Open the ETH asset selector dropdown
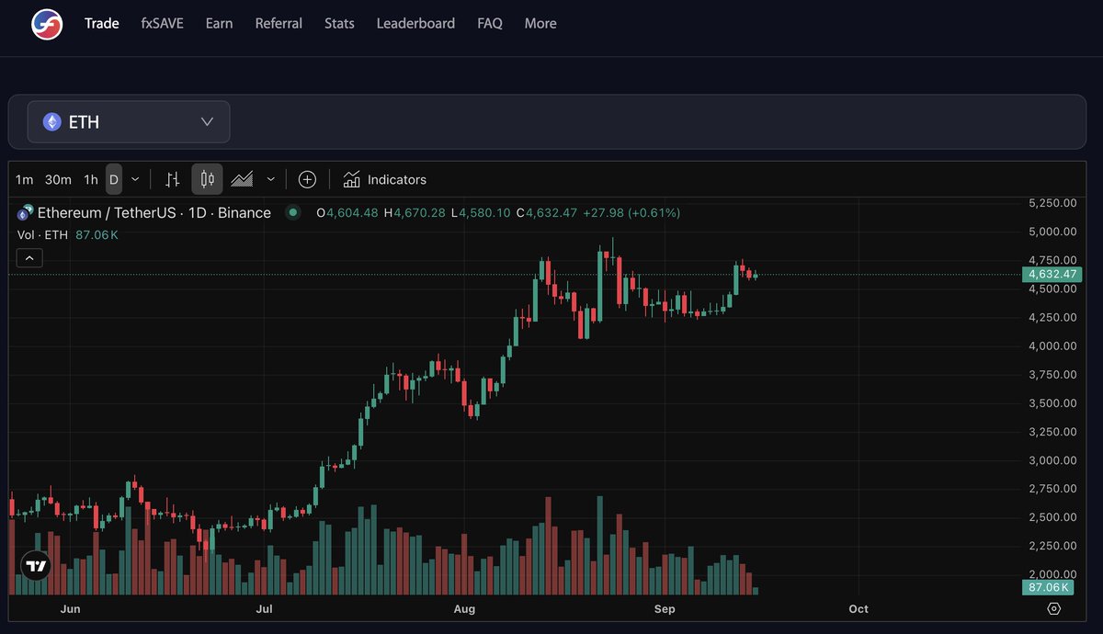This screenshot has width=1103, height=634. coord(129,122)
